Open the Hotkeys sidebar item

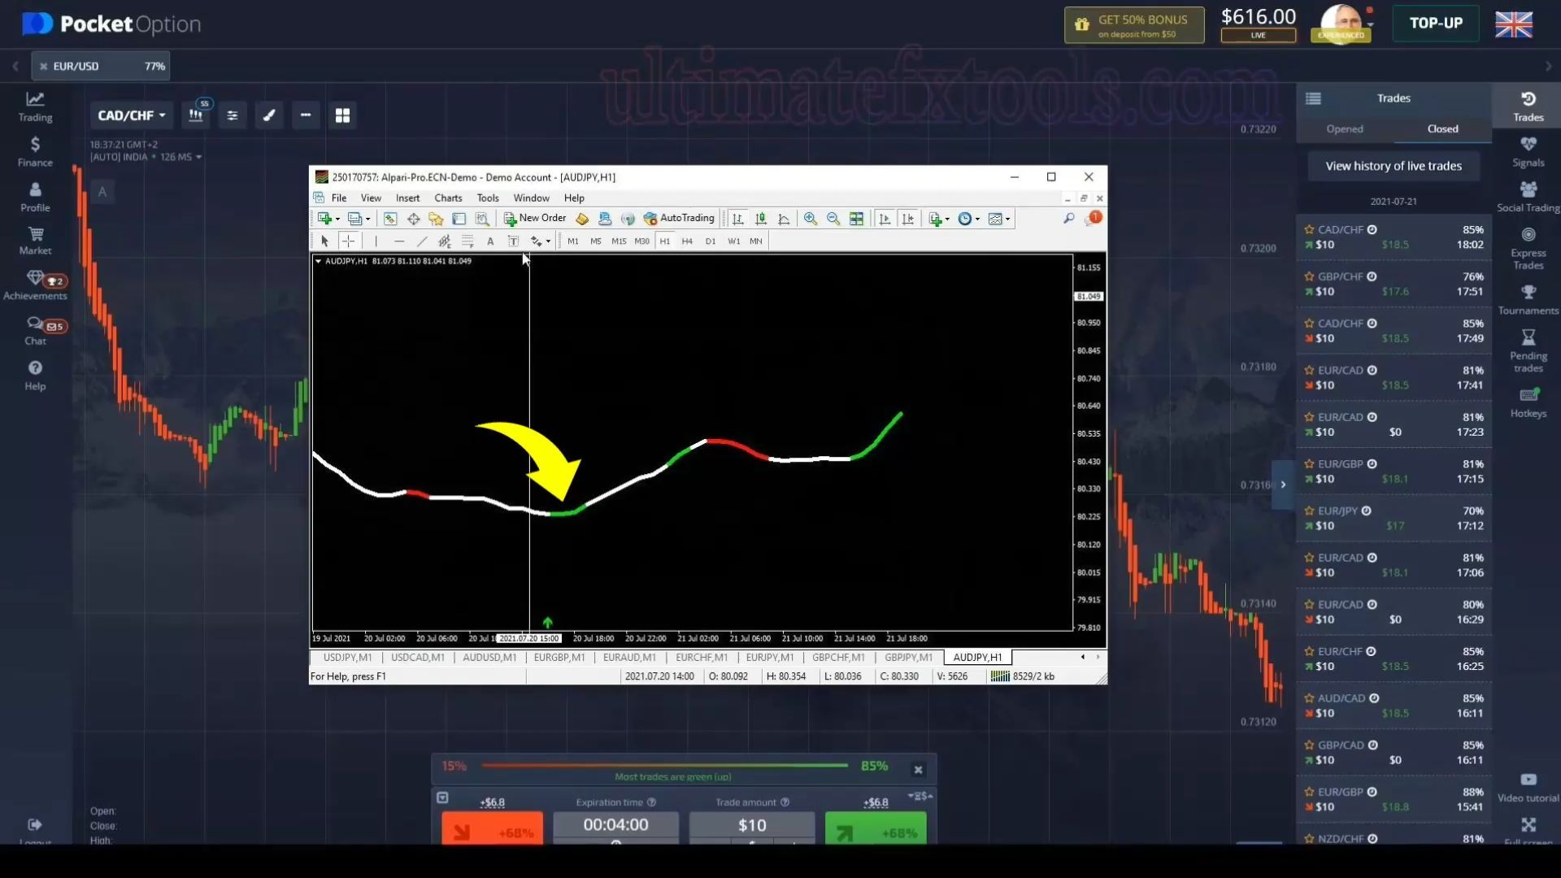[1528, 403]
